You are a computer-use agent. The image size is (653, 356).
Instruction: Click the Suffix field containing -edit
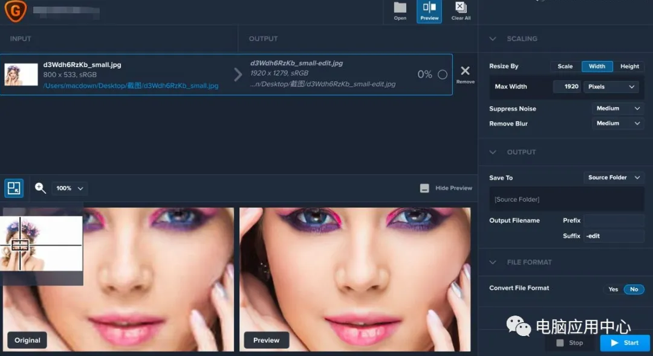point(614,236)
